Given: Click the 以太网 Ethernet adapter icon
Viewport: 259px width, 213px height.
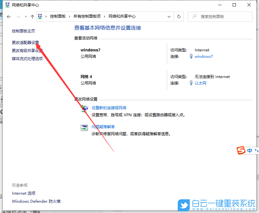Looking at the screenshot, I should tap(191, 83).
